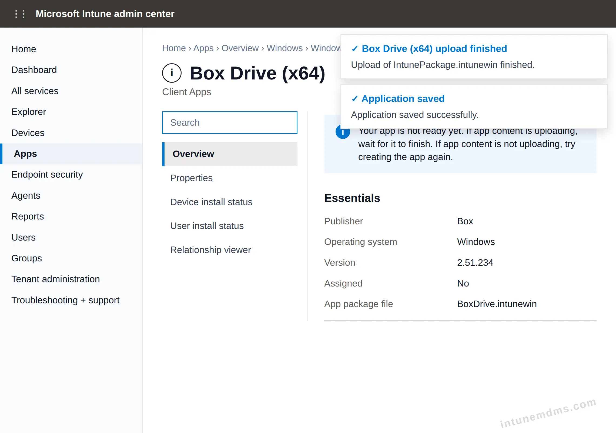Click Microsoft Intune admin center title
The image size is (616, 433).
(x=105, y=14)
